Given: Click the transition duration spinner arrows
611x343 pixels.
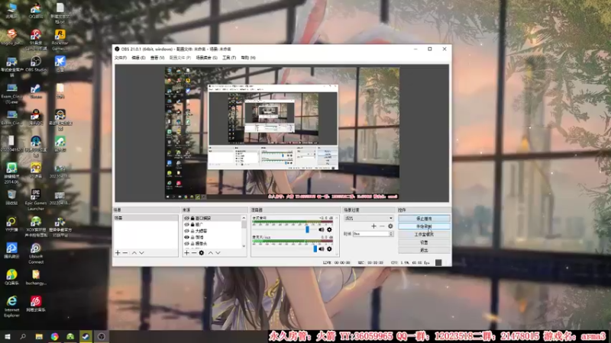Looking at the screenshot, I should (x=391, y=234).
